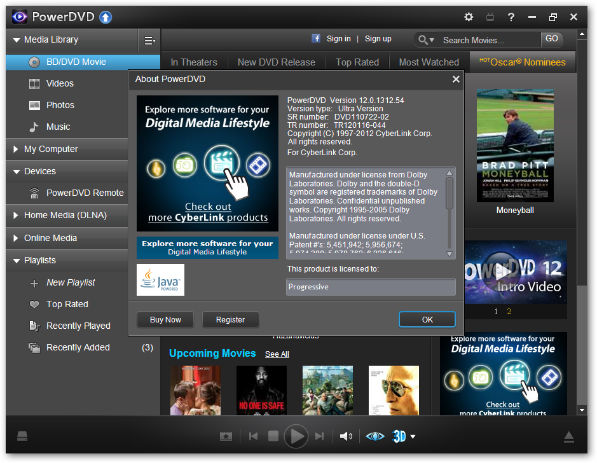597x463 pixels.
Task: Collapse the Devices section
Action: coord(17,172)
